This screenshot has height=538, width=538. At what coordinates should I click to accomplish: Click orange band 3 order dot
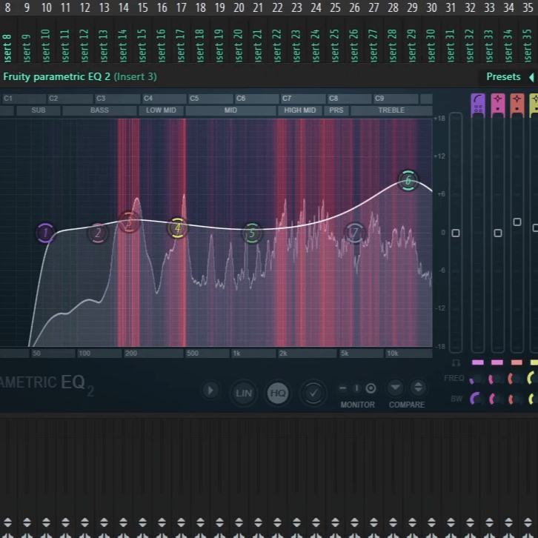(x=517, y=109)
